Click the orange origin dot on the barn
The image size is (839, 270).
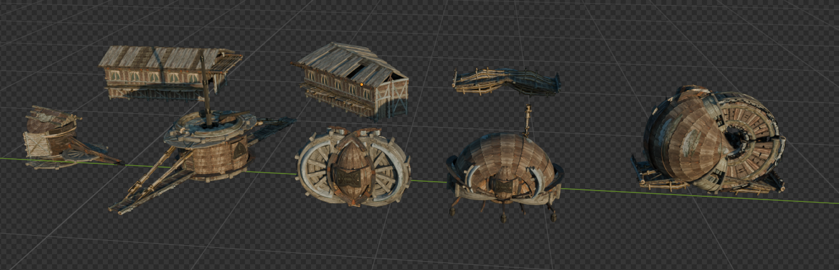point(362,84)
